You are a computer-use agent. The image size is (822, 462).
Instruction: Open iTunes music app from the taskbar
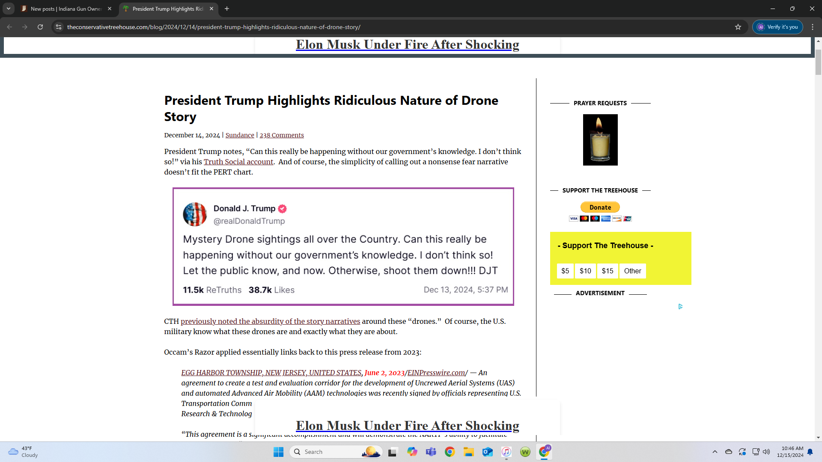click(506, 452)
